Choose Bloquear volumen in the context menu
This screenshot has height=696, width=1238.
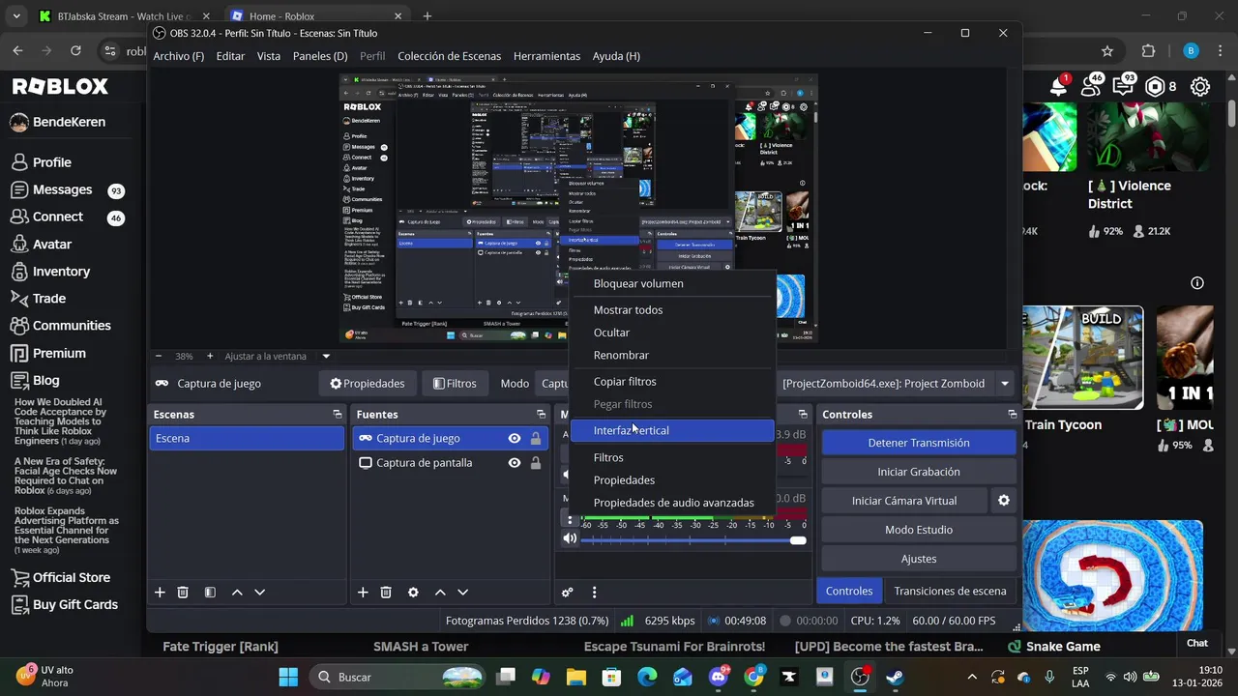tap(672, 283)
